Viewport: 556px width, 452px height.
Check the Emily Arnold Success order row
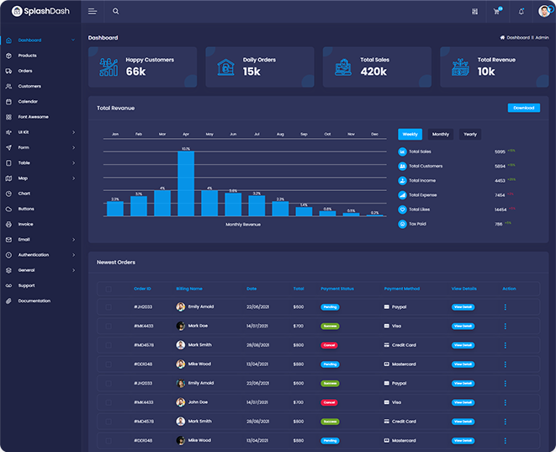[x=109, y=384]
